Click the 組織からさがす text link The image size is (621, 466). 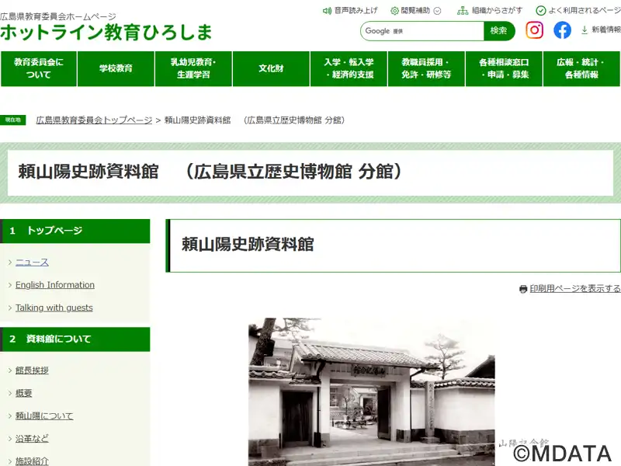click(x=497, y=11)
